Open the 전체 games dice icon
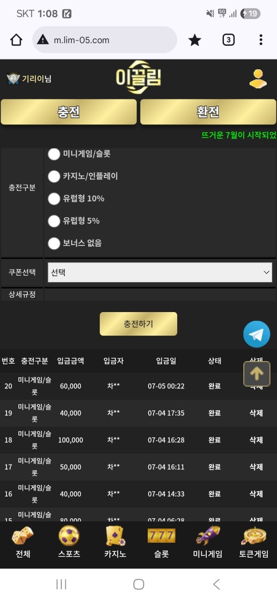 click(x=22, y=537)
